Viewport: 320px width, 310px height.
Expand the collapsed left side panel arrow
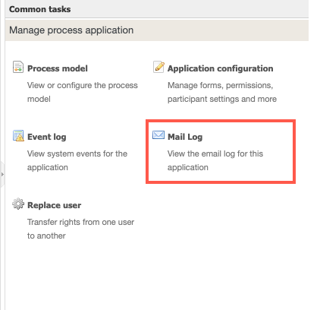point(2,174)
